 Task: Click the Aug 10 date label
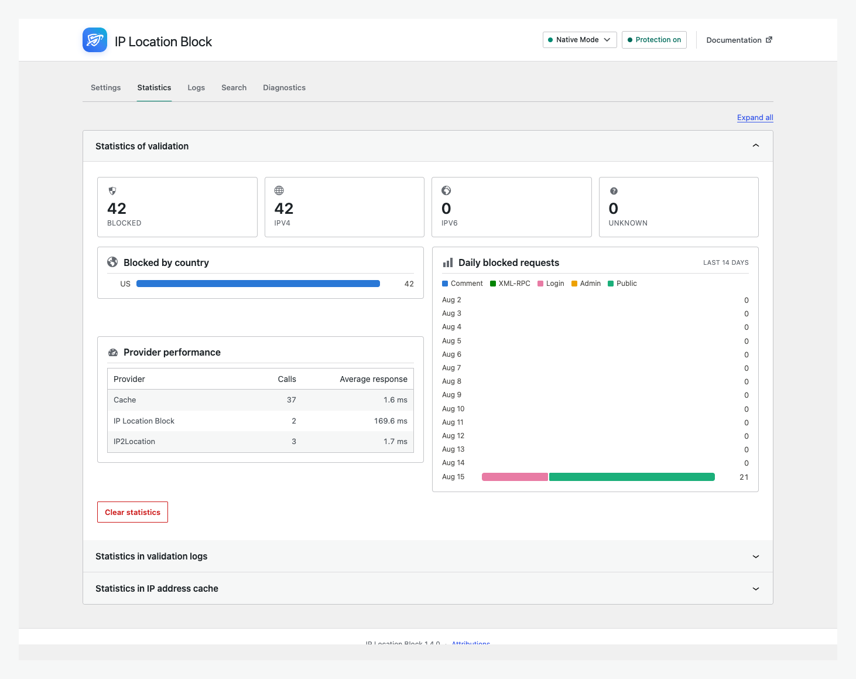coord(453,409)
